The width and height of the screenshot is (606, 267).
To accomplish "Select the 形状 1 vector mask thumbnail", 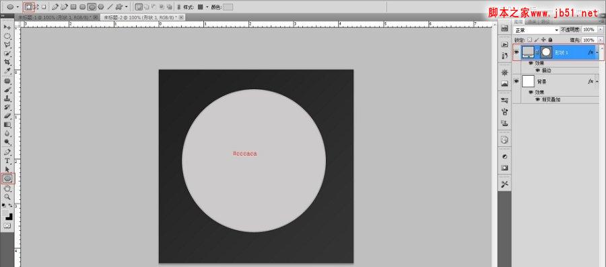I will 545,52.
